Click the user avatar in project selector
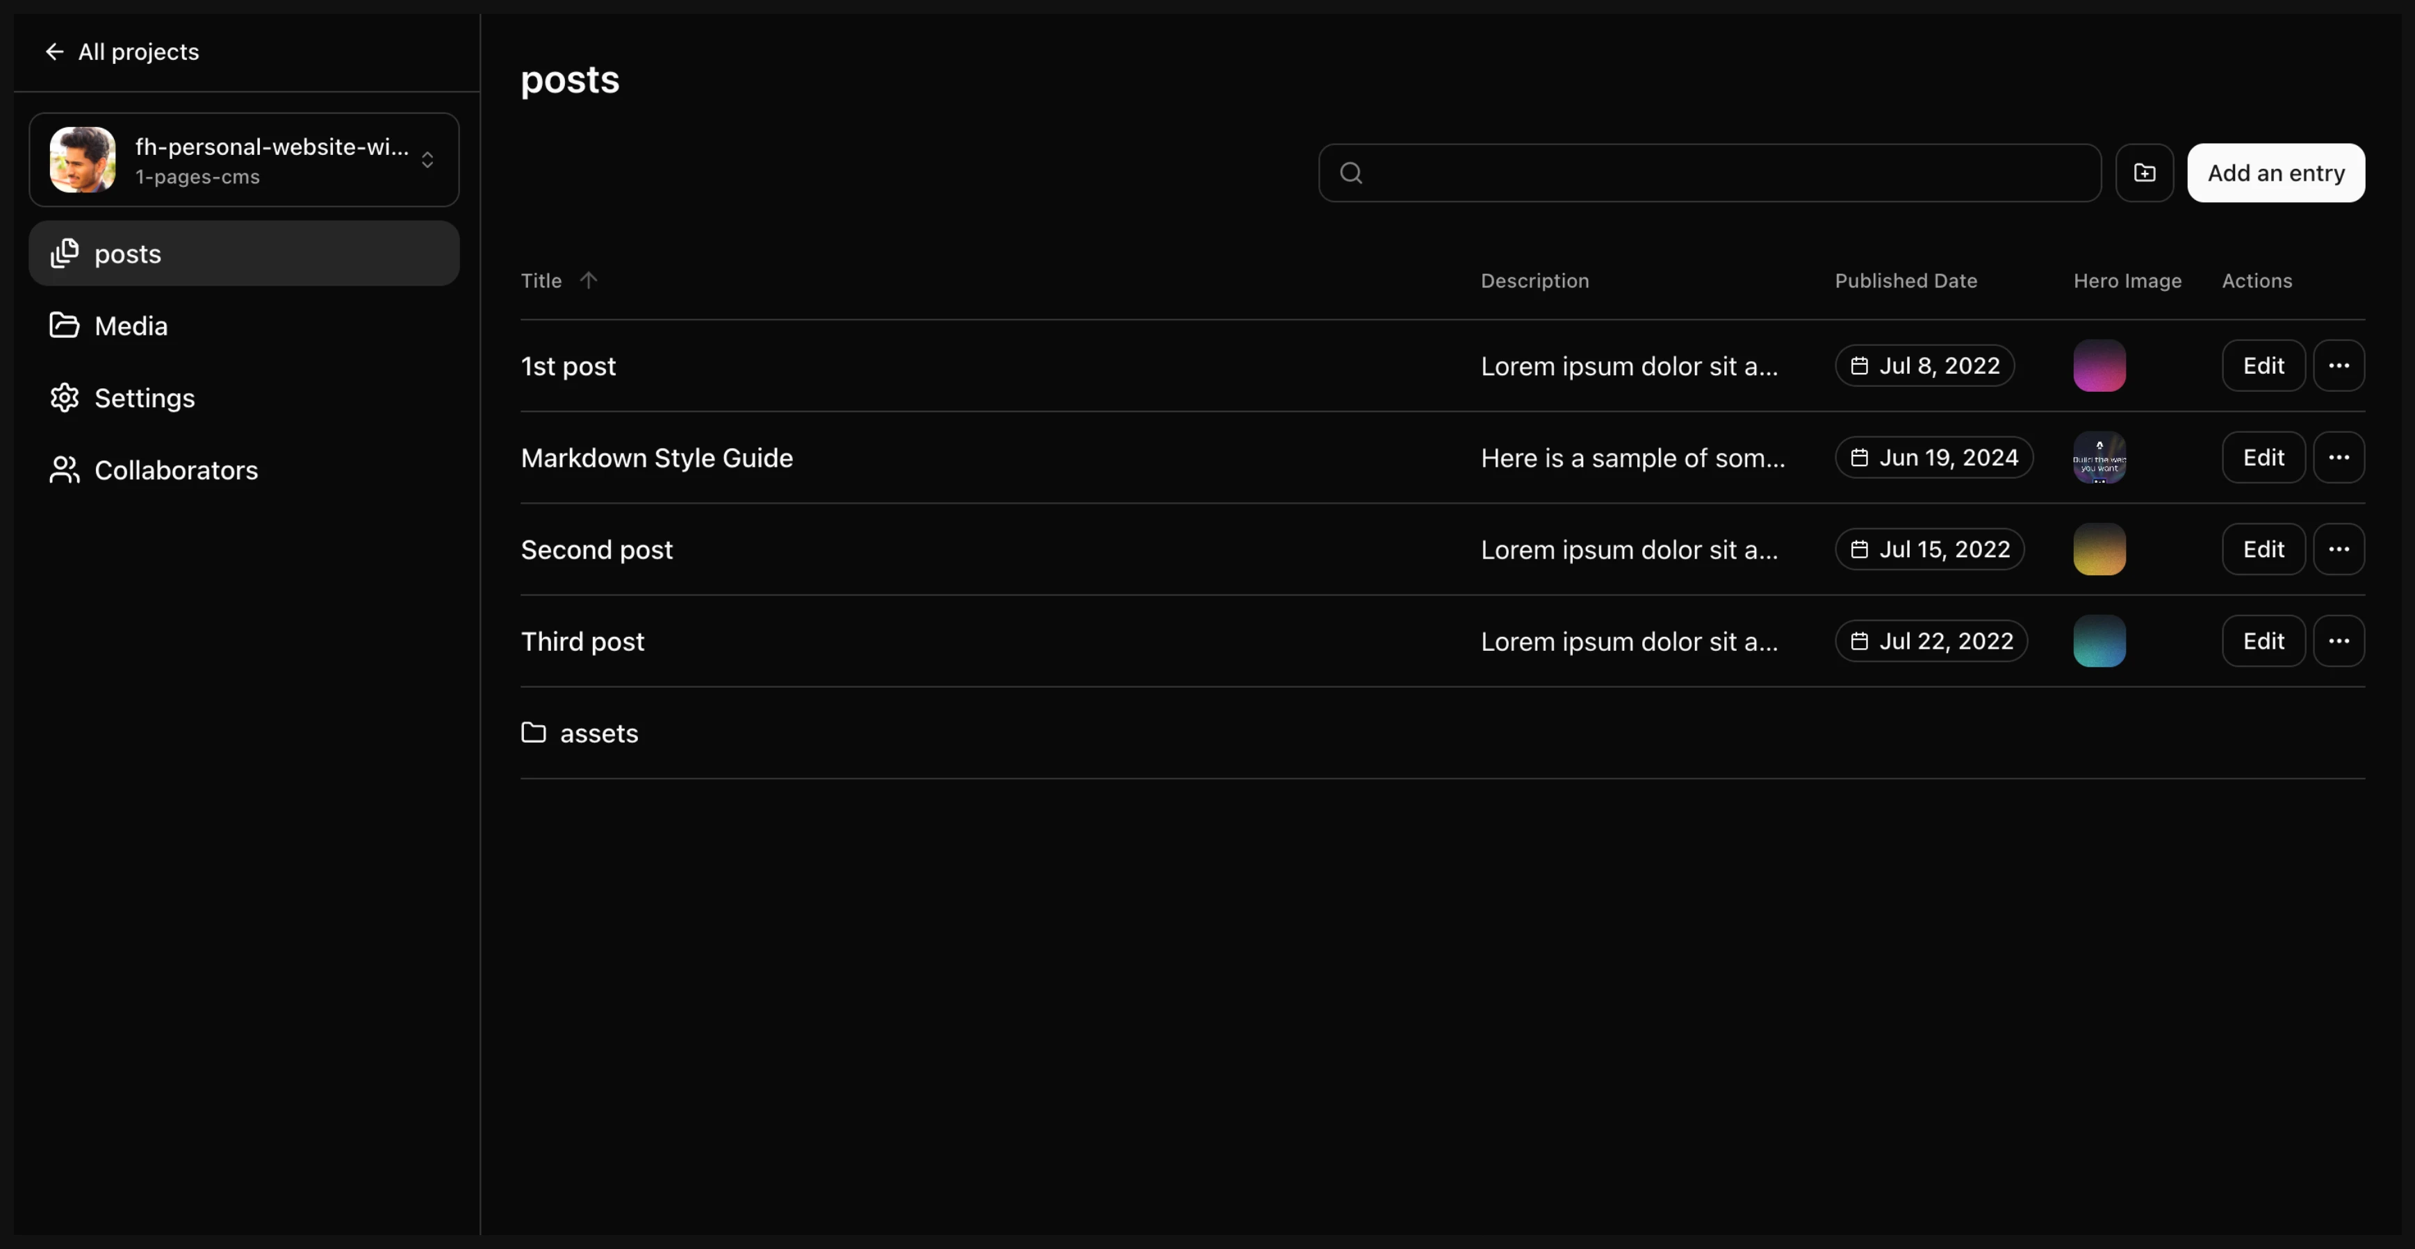This screenshot has width=2415, height=1249. [x=83, y=160]
